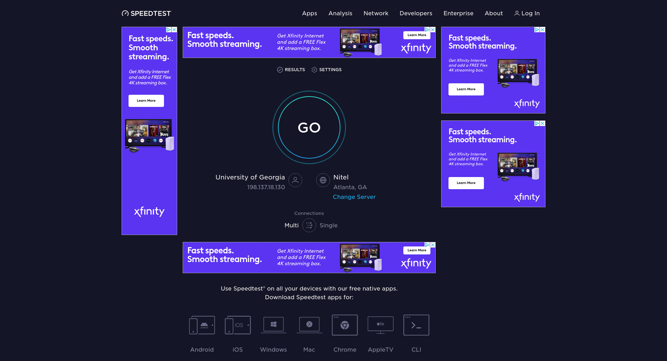Open the Chrome extension icon
The image size is (667, 361).
345,325
